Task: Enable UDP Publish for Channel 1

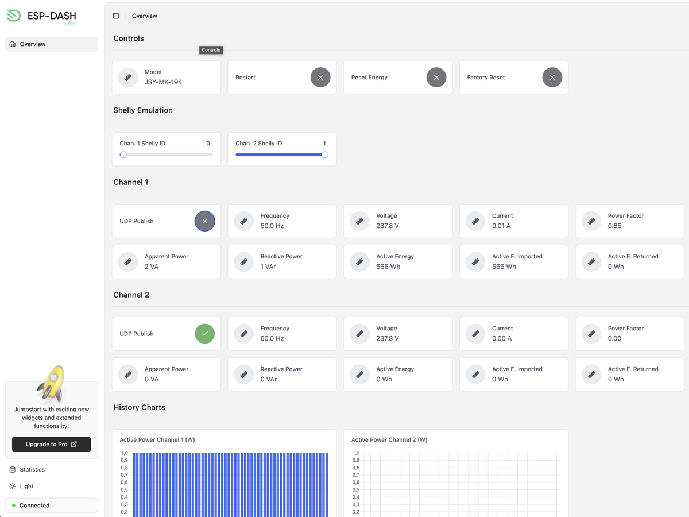Action: click(x=205, y=221)
